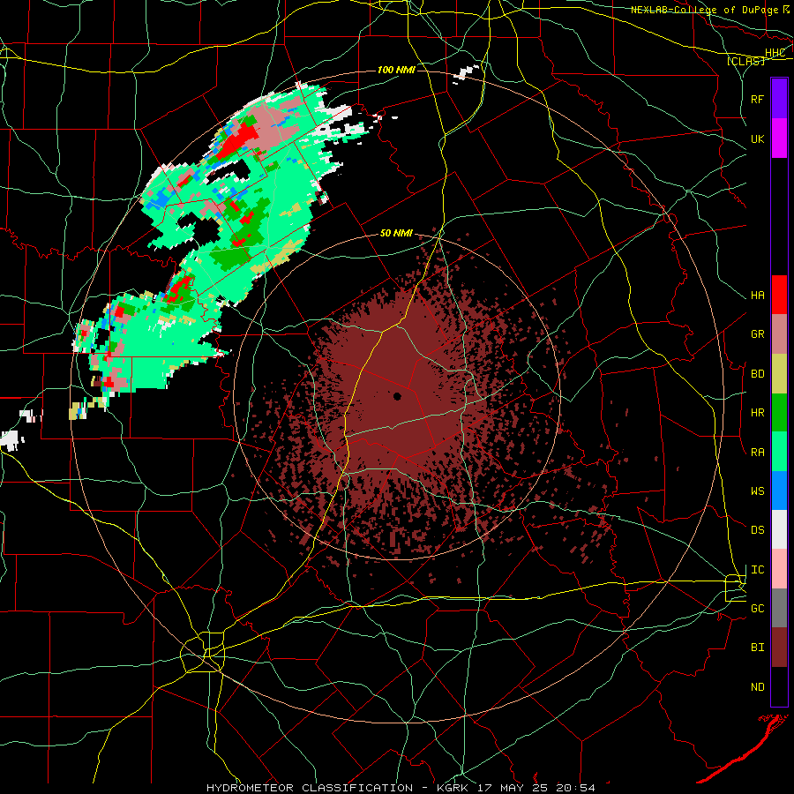794x794 pixels.
Task: Click the HA legend label
Action: pyautogui.click(x=758, y=296)
